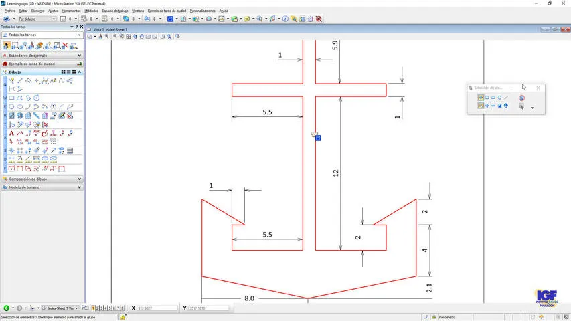Screen dimensions: 571x321
Task: Expand extended settings arrow in Selección dialog
Action: [532, 108]
